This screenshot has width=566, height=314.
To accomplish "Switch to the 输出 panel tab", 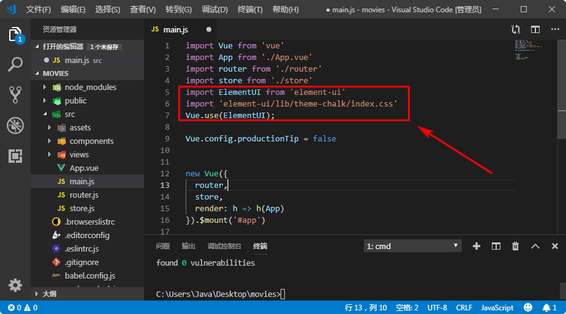I will (x=189, y=246).
